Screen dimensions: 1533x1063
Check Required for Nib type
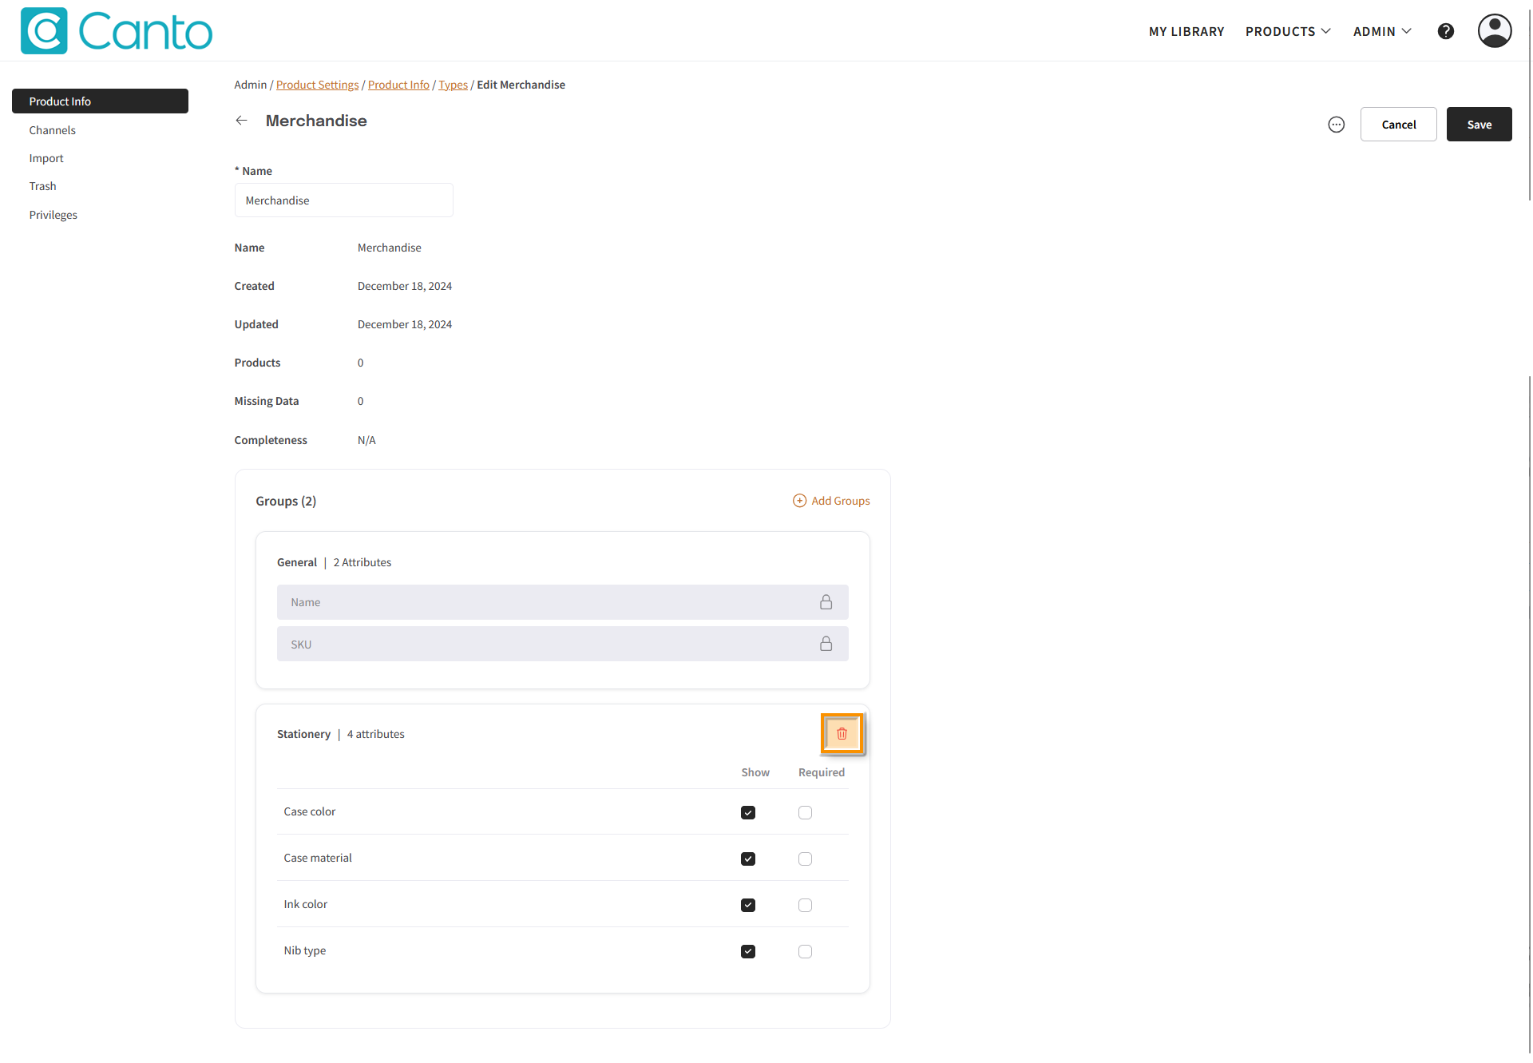coord(805,951)
